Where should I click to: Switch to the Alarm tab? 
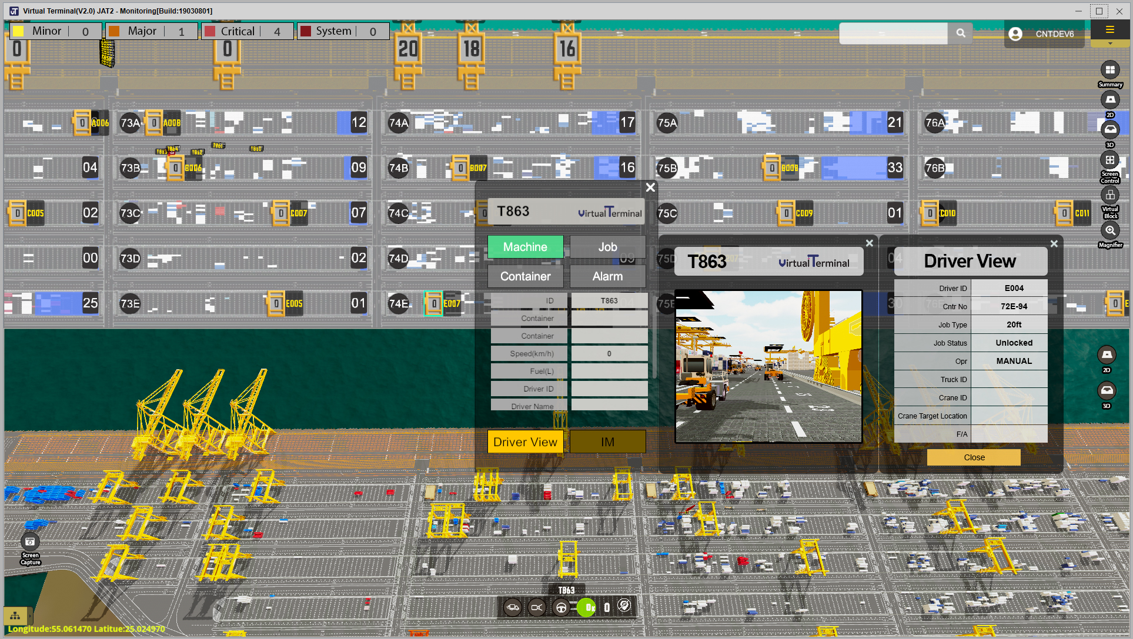pos(607,276)
